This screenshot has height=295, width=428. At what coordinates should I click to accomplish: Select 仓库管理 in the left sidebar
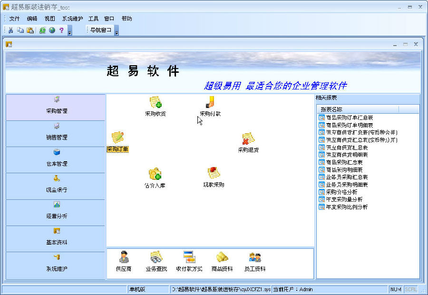point(56,159)
